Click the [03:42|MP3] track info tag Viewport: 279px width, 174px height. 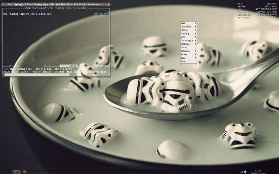point(101,14)
